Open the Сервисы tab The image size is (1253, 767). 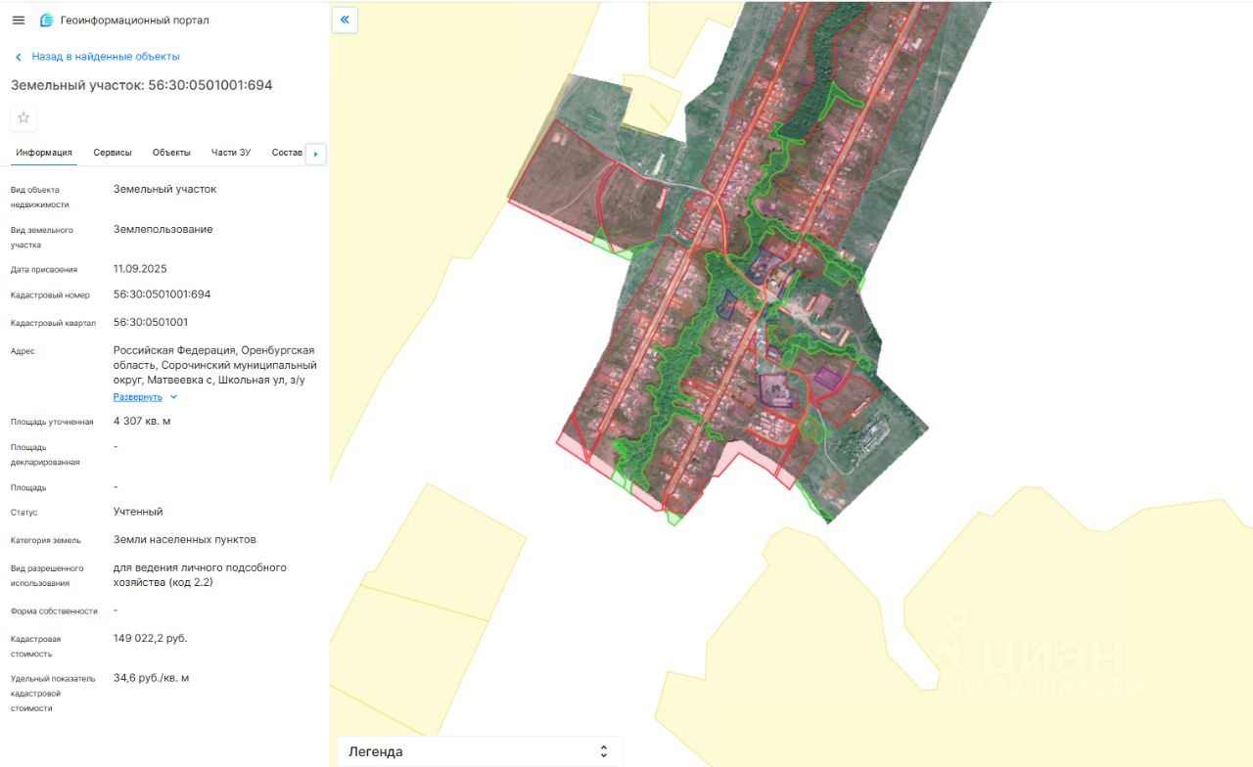click(x=113, y=153)
